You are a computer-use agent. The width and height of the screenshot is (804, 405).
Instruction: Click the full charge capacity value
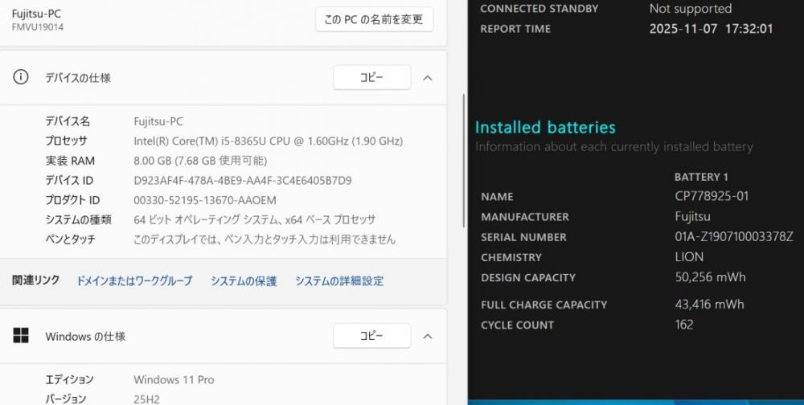(x=709, y=305)
